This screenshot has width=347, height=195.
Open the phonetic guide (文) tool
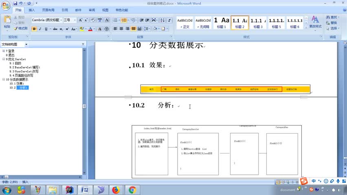click(x=100, y=20)
